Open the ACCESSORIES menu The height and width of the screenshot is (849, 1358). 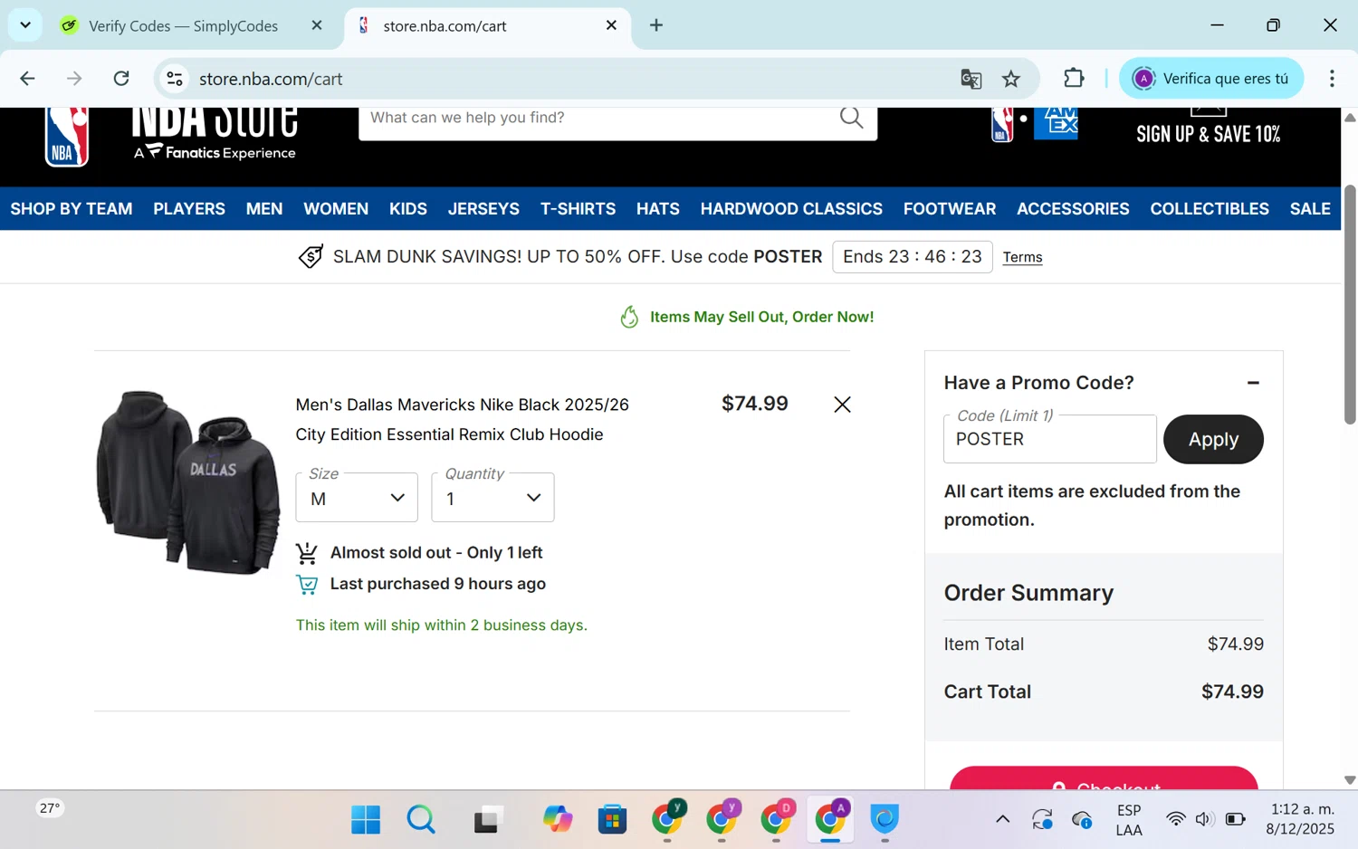(x=1073, y=209)
